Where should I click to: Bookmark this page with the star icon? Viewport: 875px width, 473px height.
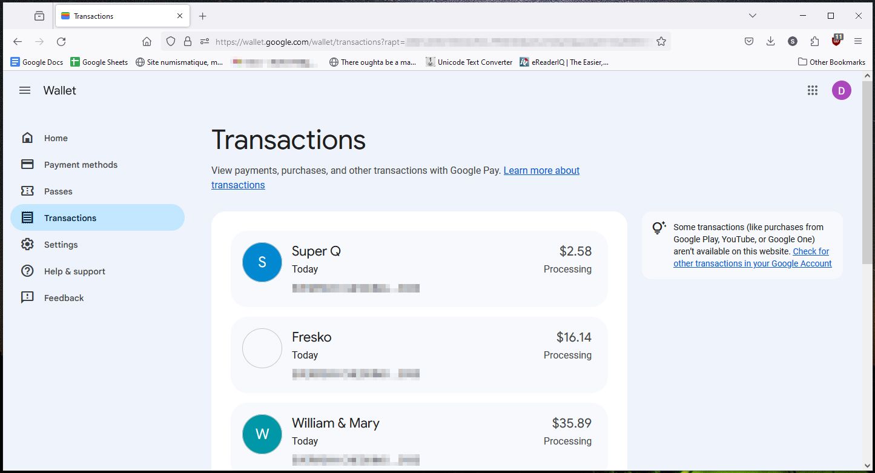[661, 41]
